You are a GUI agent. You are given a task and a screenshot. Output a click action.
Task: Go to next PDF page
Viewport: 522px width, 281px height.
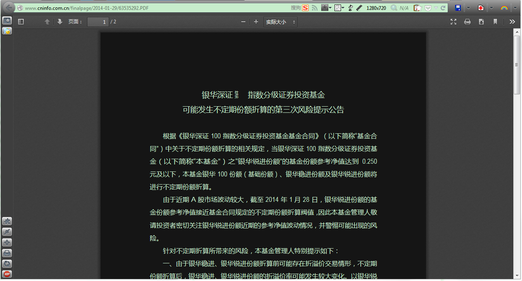[60, 22]
